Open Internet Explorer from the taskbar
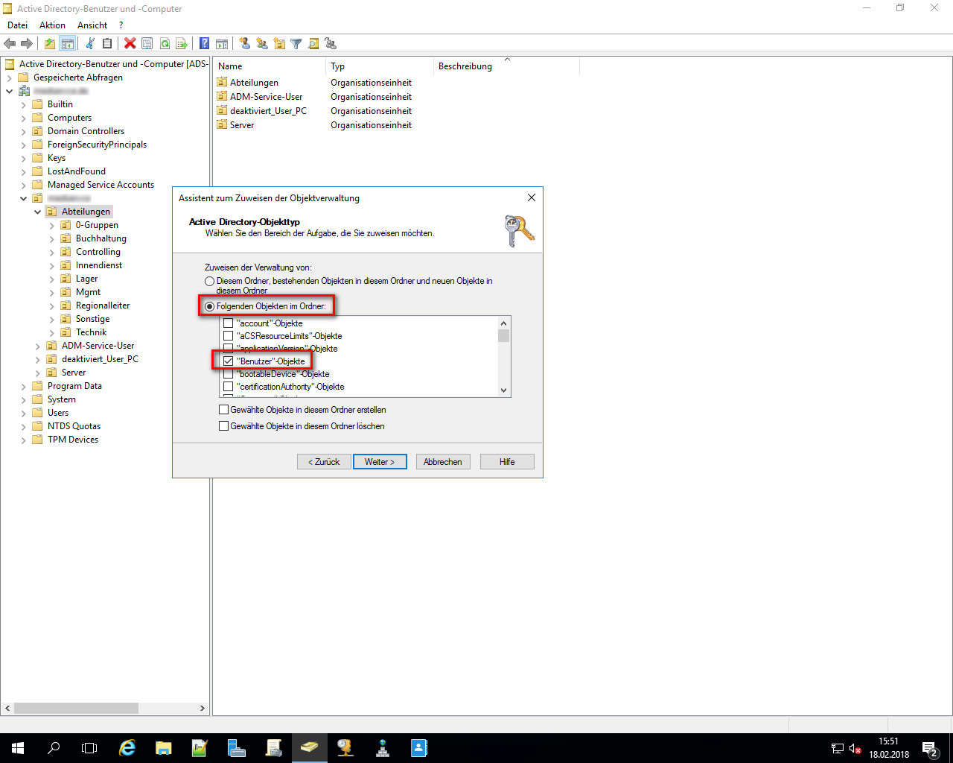The image size is (953, 763). 127,748
